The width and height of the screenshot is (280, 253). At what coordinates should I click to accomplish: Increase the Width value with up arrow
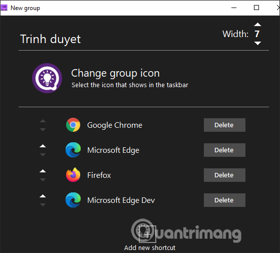257,25
